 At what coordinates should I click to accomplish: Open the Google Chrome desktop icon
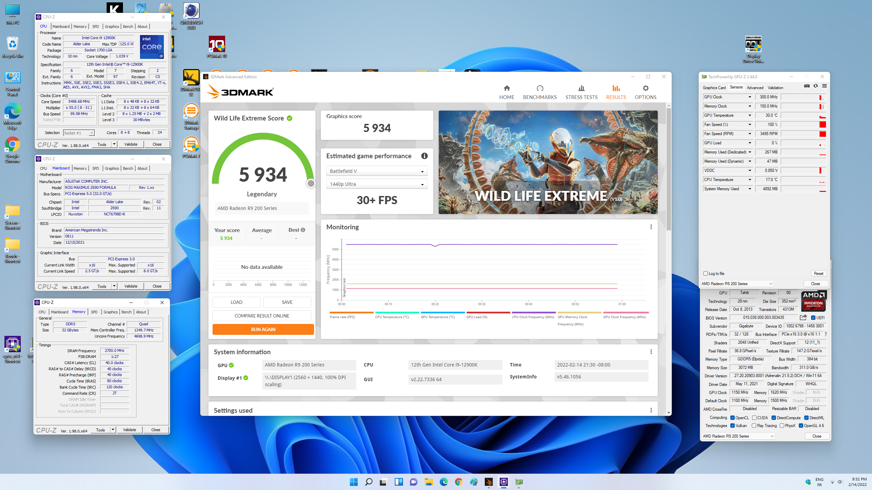click(13, 150)
